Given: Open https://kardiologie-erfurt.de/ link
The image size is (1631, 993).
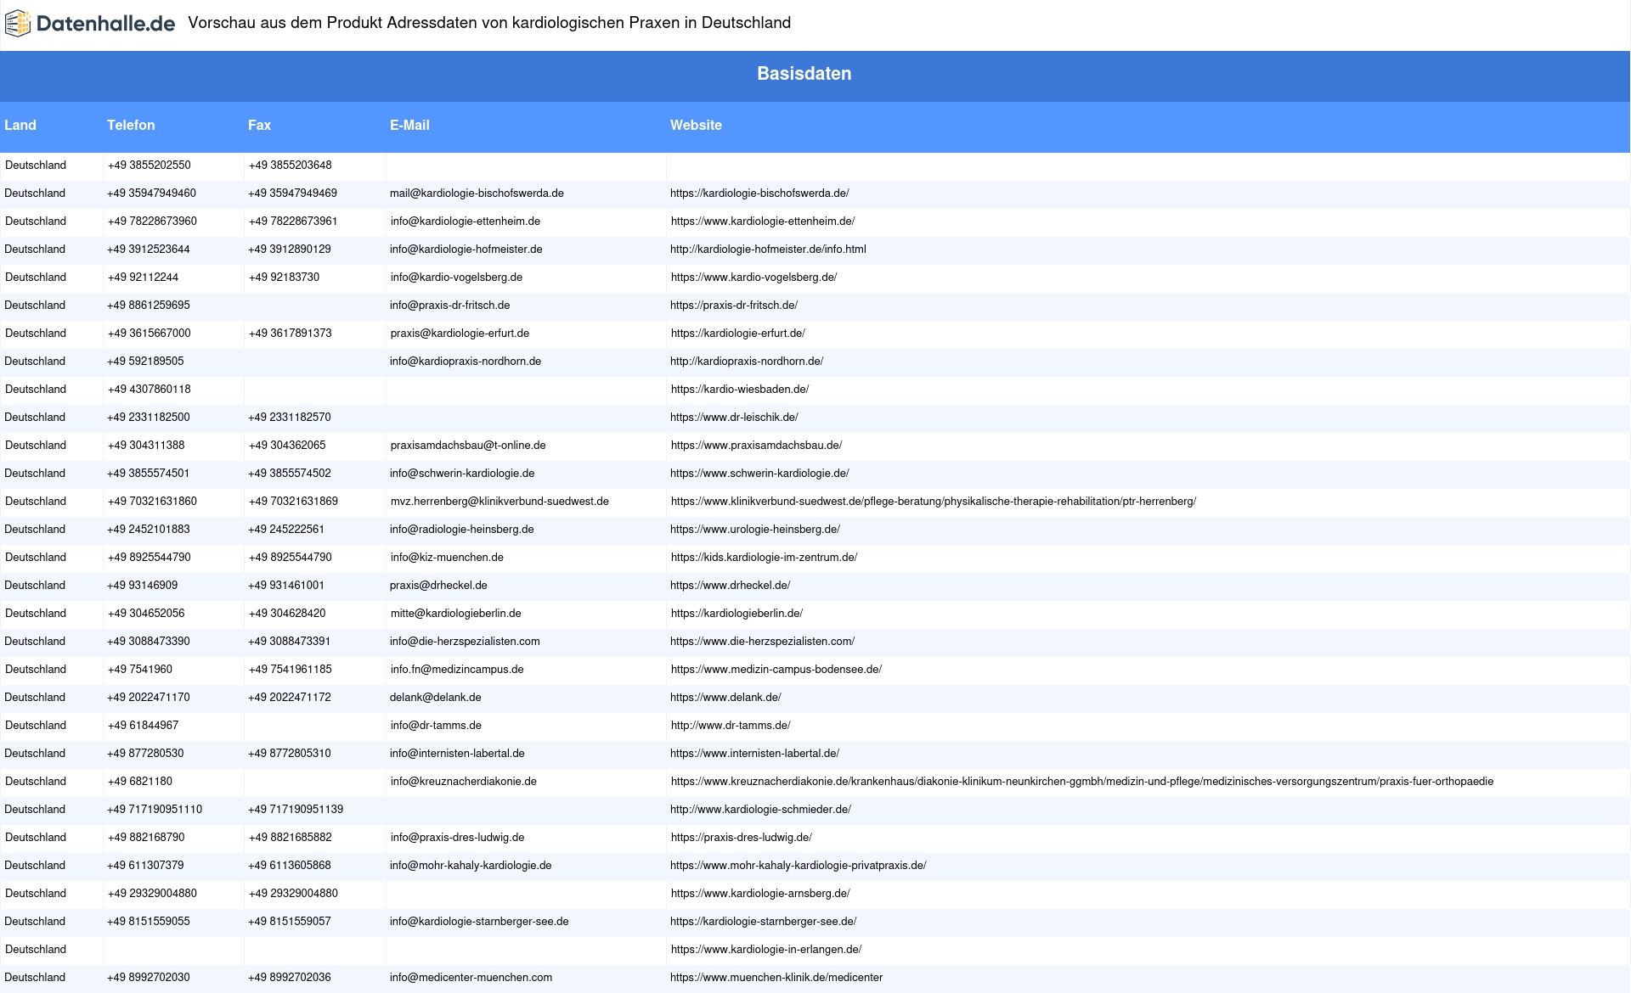Looking at the screenshot, I should 738,334.
